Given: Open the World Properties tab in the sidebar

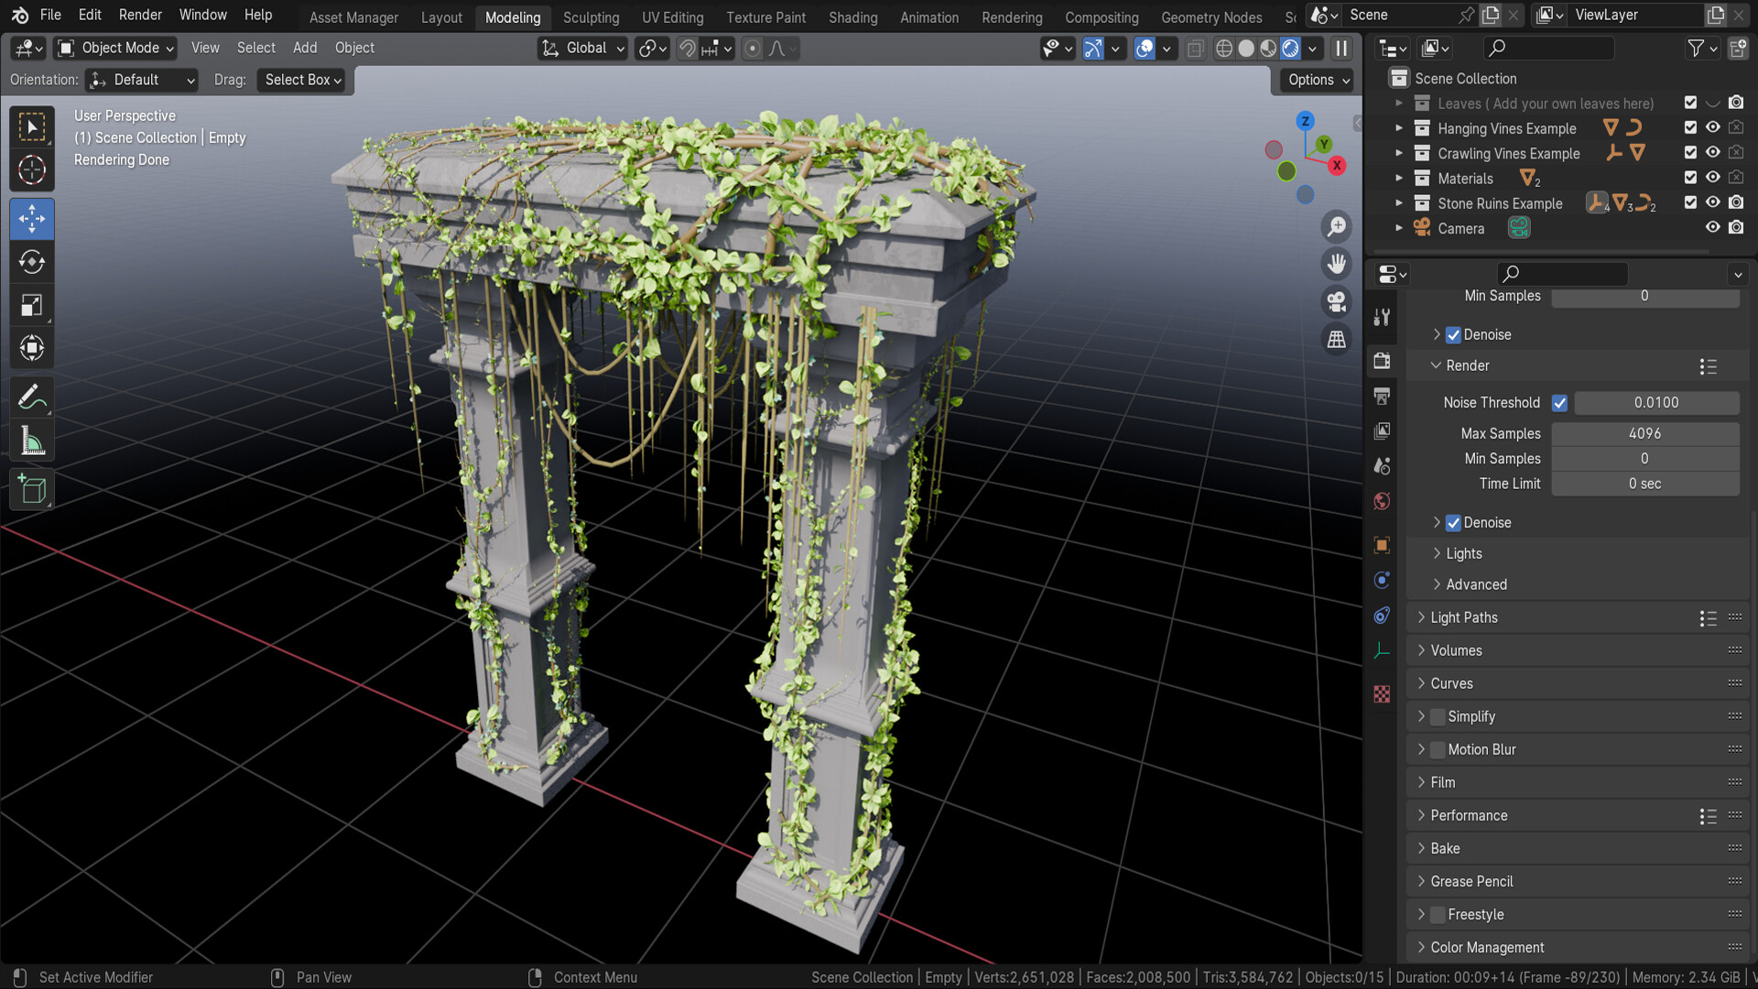Looking at the screenshot, I should pyautogui.click(x=1383, y=501).
